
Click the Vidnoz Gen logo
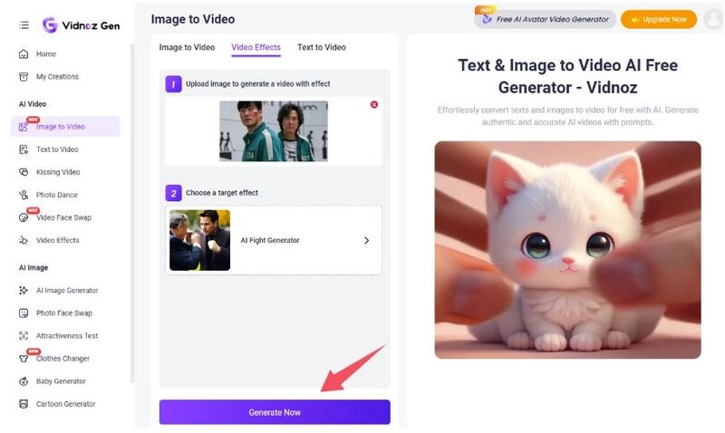pyautogui.click(x=81, y=25)
